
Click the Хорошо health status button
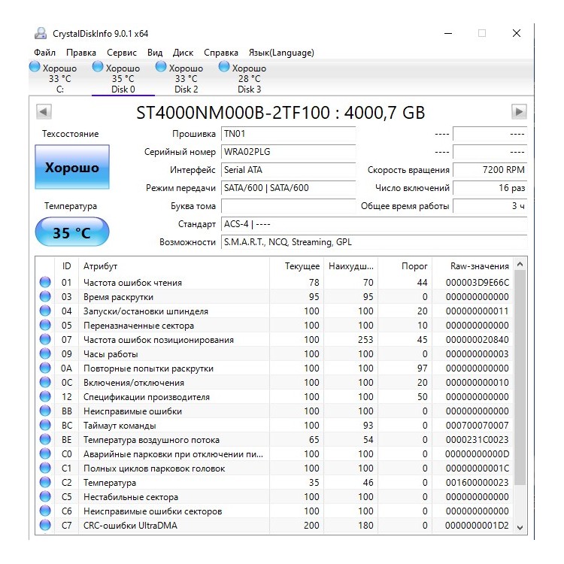pyautogui.click(x=72, y=167)
